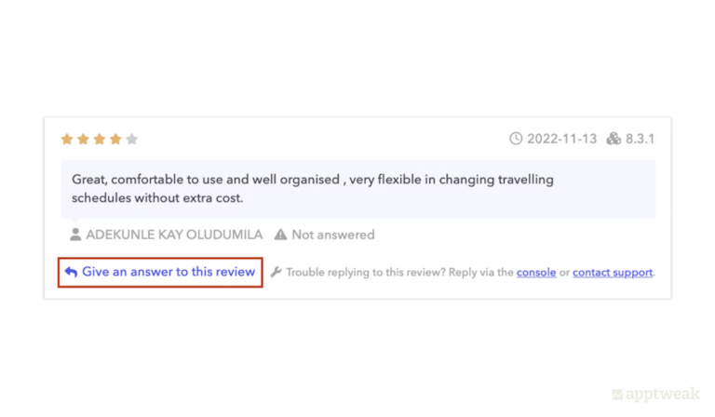Screen dimensions: 715x417
Task: Click the app version number 8.3.1
Action: point(641,139)
